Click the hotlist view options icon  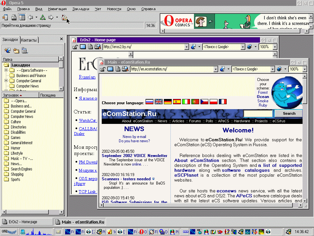(x=25, y=50)
